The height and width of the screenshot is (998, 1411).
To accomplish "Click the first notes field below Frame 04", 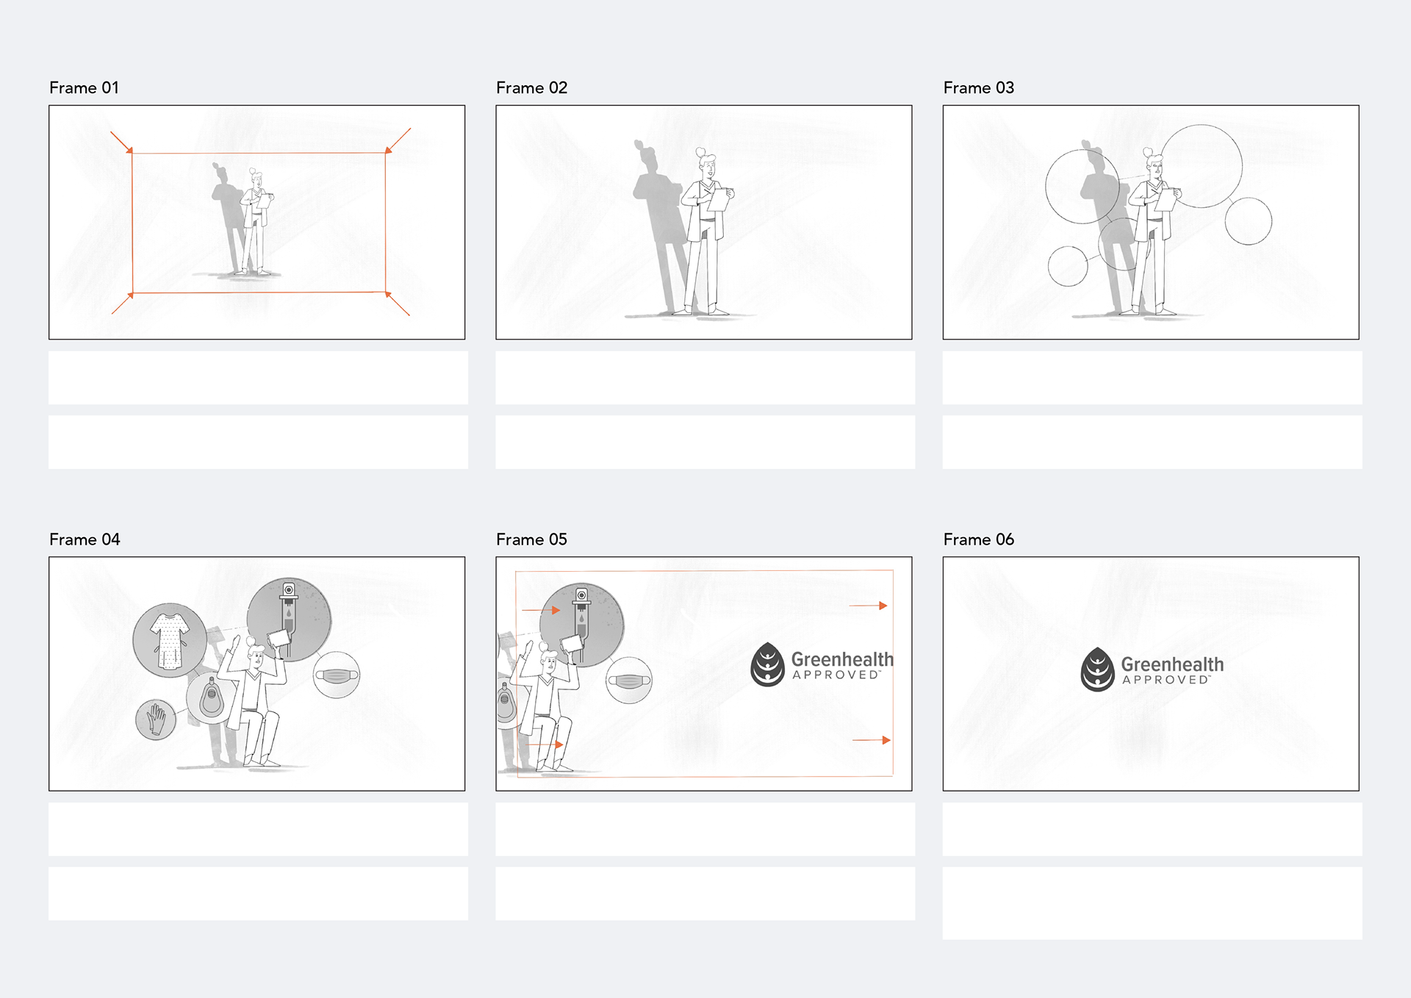I will click(258, 829).
